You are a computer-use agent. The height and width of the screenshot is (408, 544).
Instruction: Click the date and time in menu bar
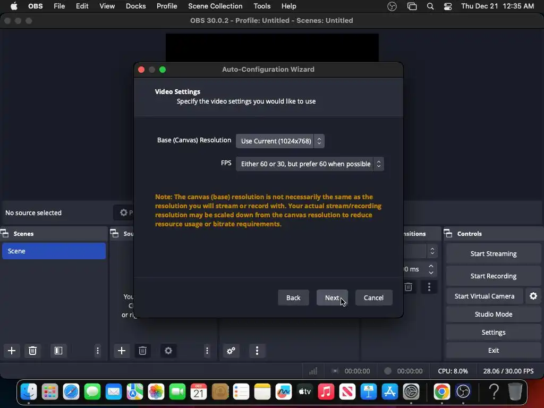click(x=497, y=6)
